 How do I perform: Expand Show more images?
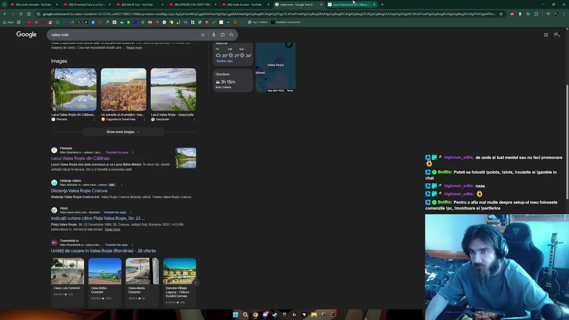click(x=123, y=132)
